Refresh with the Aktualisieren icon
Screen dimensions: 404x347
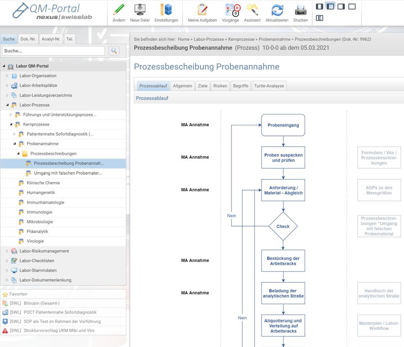coord(277,9)
